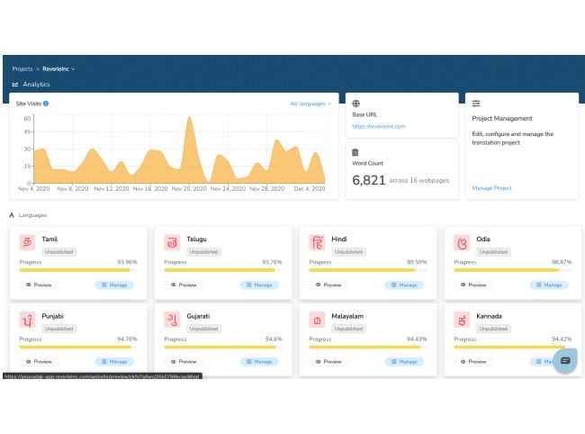This screenshot has width=585, height=434.
Task: Click the Gujarati language icon
Action: pyautogui.click(x=172, y=320)
